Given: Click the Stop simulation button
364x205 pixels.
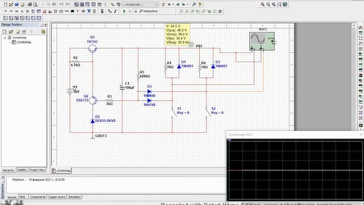Looking at the screenshot, I should pyautogui.click(x=135, y=11).
